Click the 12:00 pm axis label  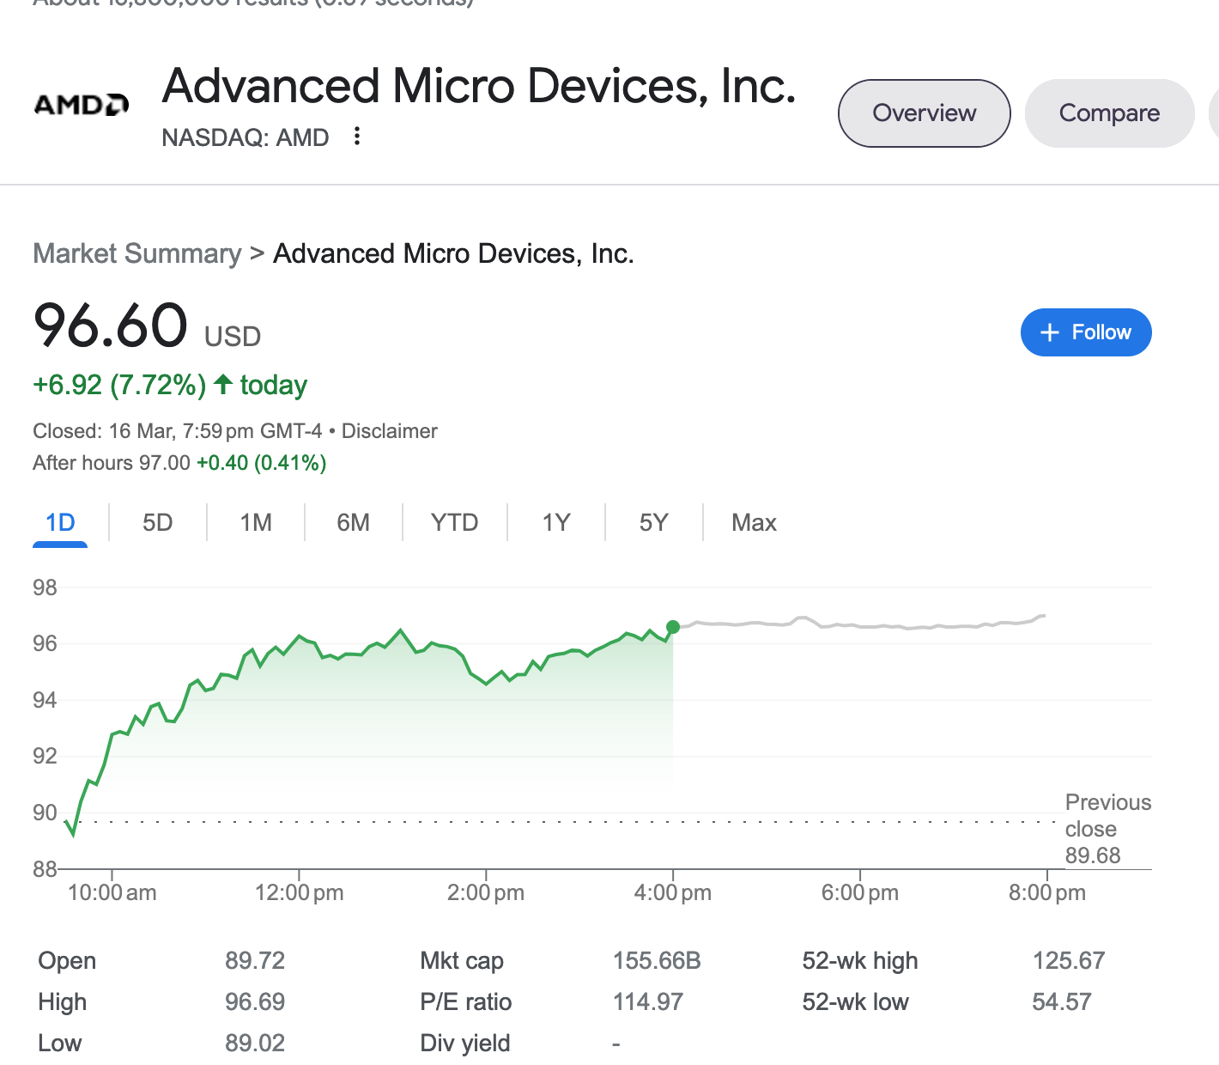tap(299, 892)
